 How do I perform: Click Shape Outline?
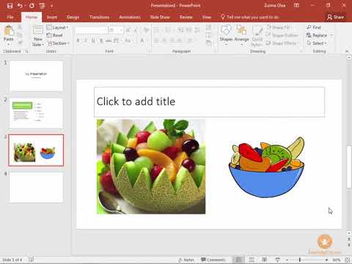[x=282, y=35]
